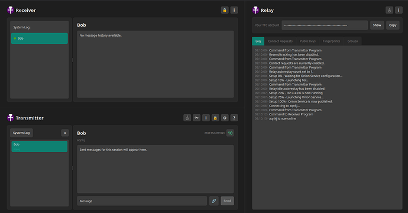The width and height of the screenshot is (408, 213).
Task: Click the X448-MLKEM1024 label
Action: tap(215, 133)
